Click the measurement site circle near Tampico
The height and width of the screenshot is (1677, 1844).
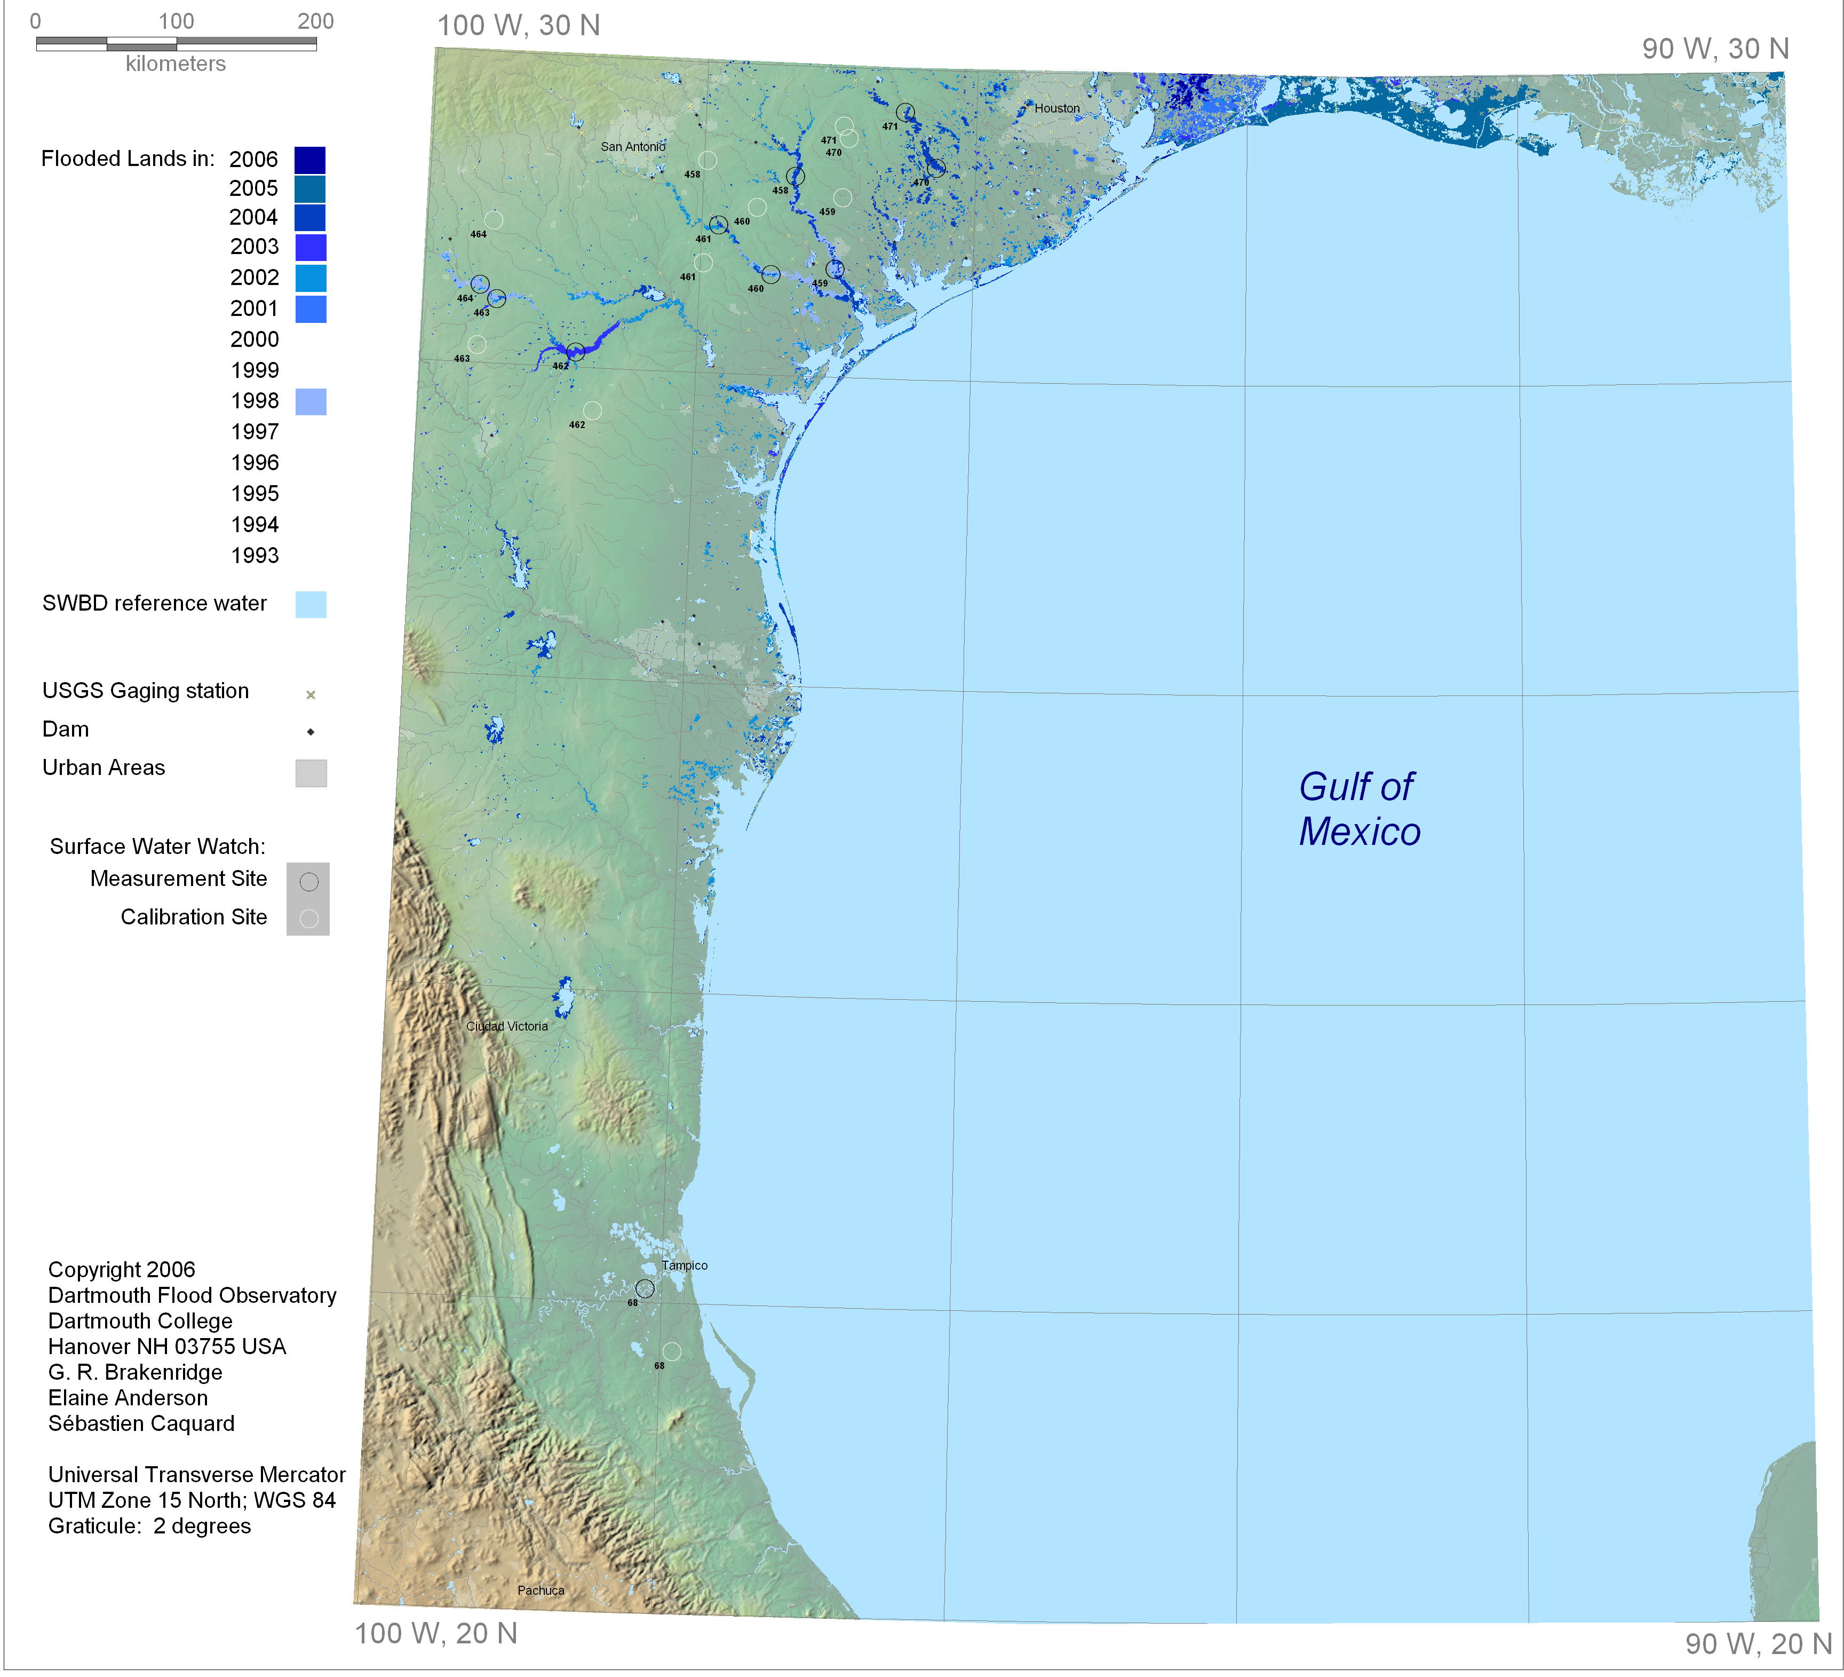(645, 1289)
